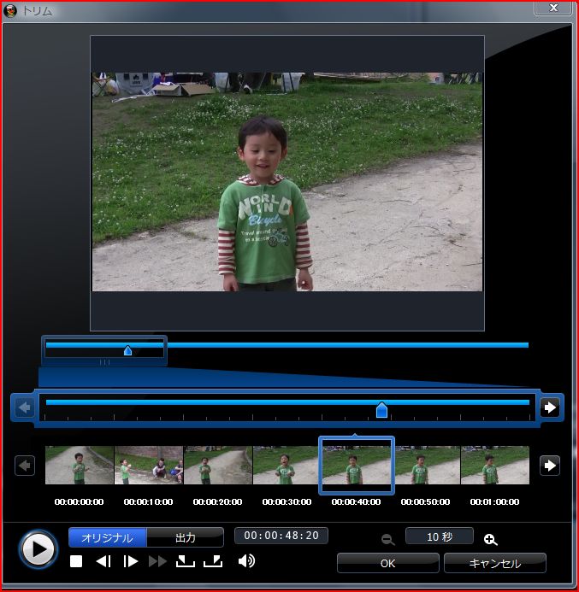The image size is (579, 592).
Task: Confirm the trim with OK
Action: coord(387,564)
